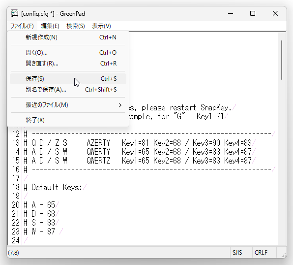
Task: Click the '# Default Keys:' line
Action: pos(53,187)
